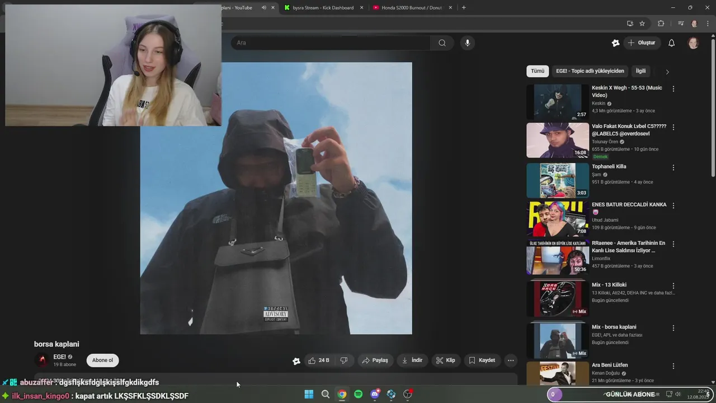The width and height of the screenshot is (716, 403).
Task: Open Discord from taskbar
Action: 375,394
